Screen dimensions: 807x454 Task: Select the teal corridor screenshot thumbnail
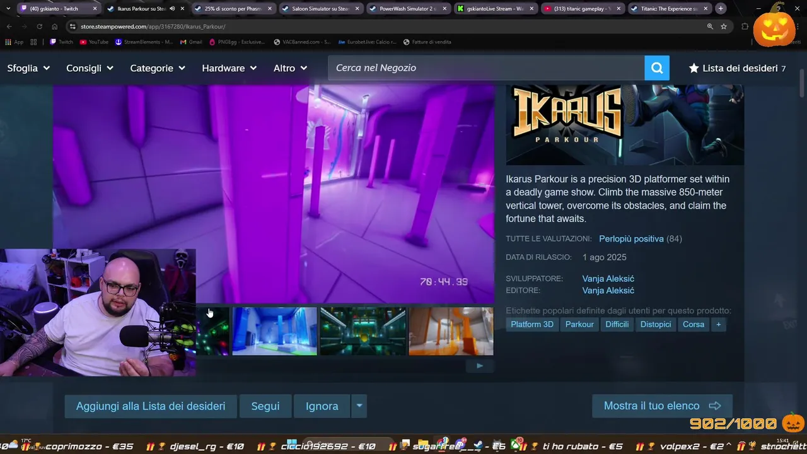point(363,331)
